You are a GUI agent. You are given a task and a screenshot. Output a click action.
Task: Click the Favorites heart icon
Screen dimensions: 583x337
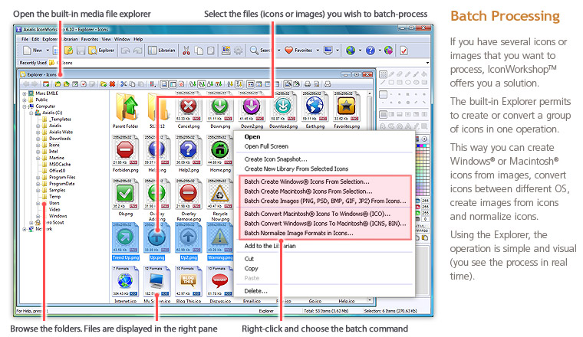point(289,50)
